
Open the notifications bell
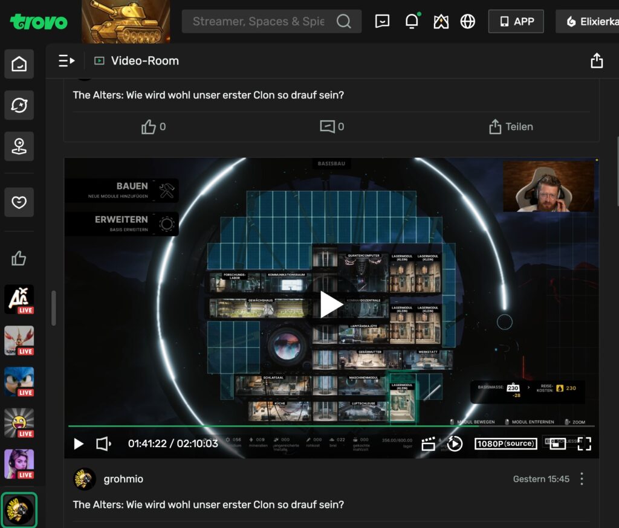412,21
